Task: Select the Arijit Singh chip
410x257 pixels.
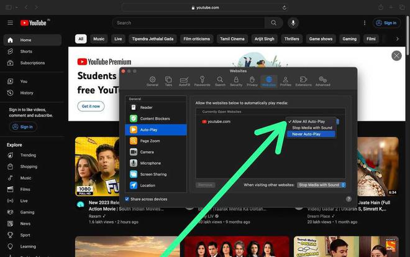Action: (265, 39)
